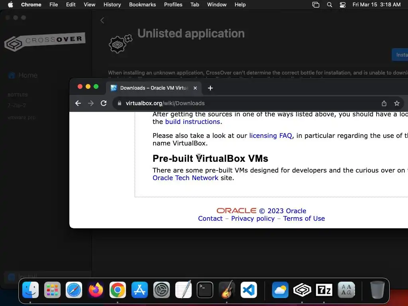
Task: Open Visual Studio Code from the Dock
Action: tap(249, 290)
